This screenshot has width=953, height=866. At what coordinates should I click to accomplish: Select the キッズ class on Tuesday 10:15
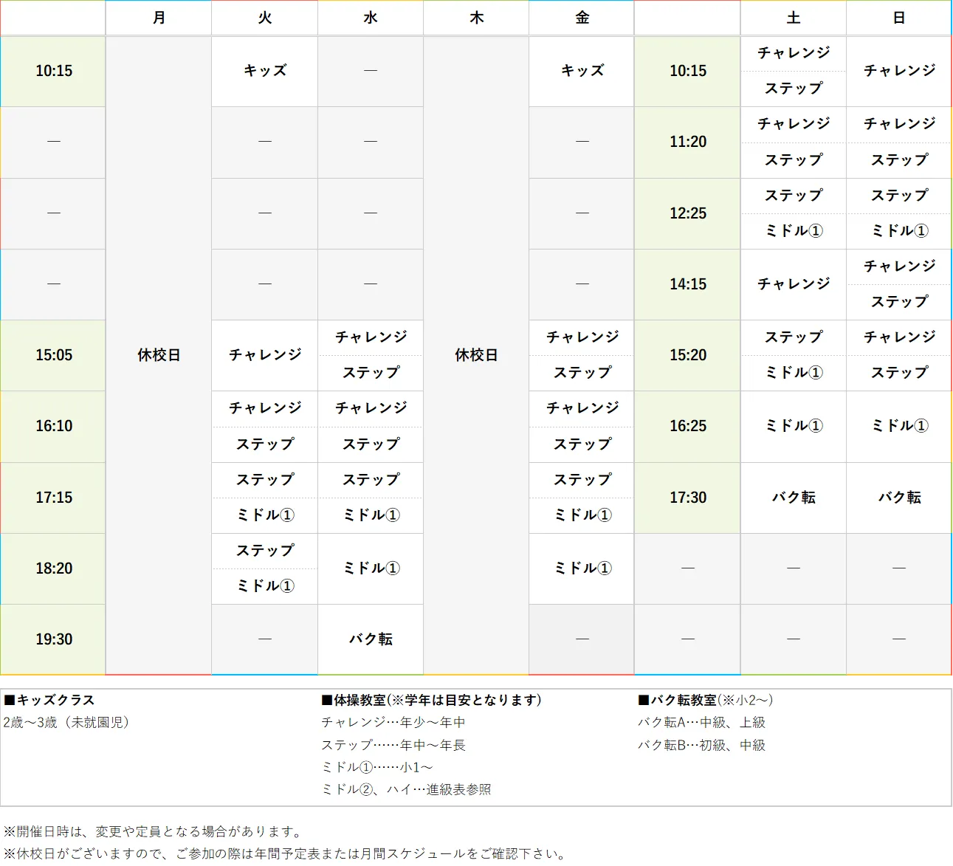pos(264,71)
